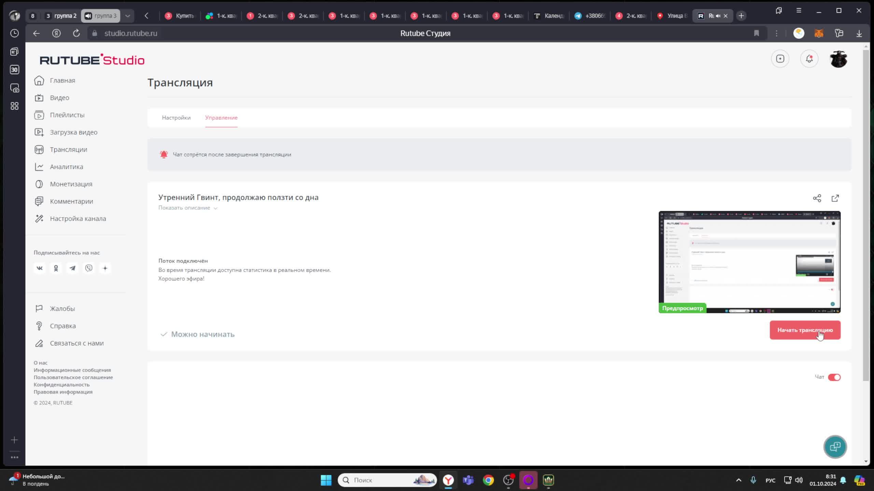Open Справка help page
874x491 pixels.
(x=55, y=326)
